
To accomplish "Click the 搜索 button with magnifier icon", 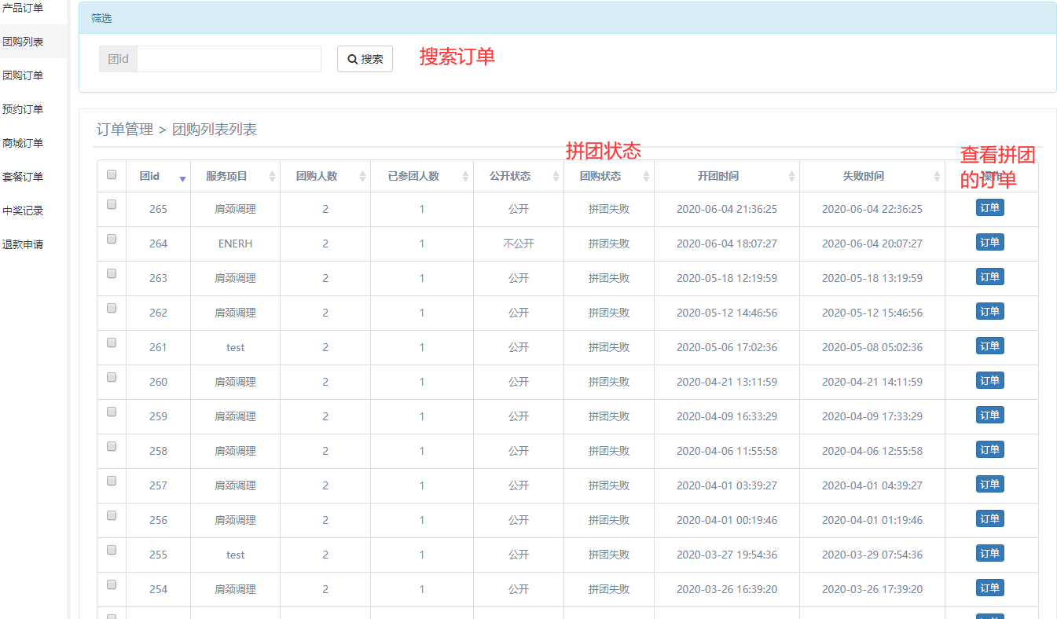I will click(x=365, y=59).
